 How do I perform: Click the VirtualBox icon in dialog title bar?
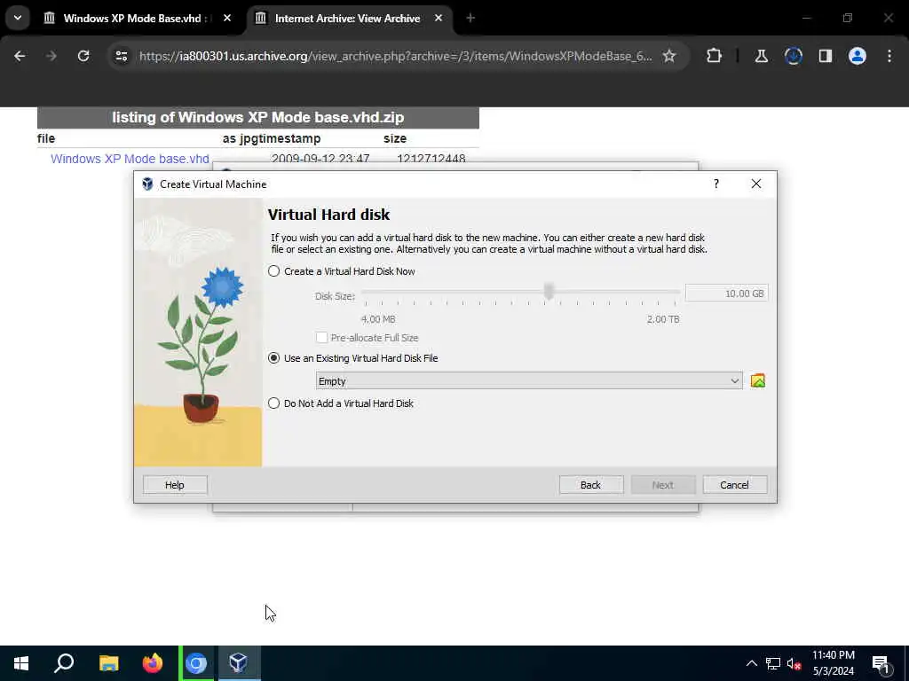point(147,184)
